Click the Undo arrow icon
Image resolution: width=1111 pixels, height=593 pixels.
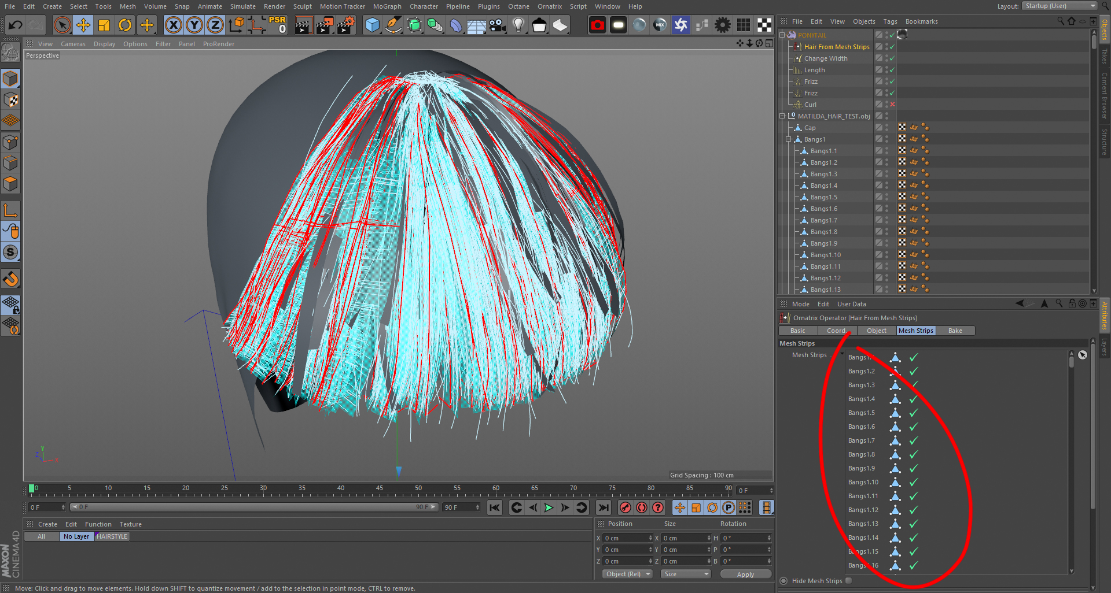(16, 25)
